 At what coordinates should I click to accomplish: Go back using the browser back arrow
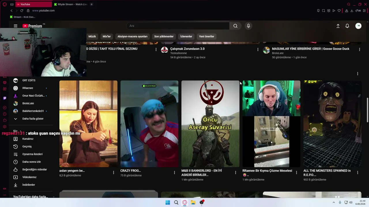coord(12,11)
